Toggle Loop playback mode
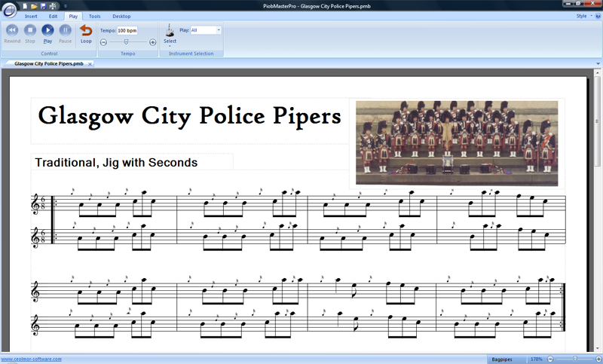This screenshot has width=603, height=364. 86,32
